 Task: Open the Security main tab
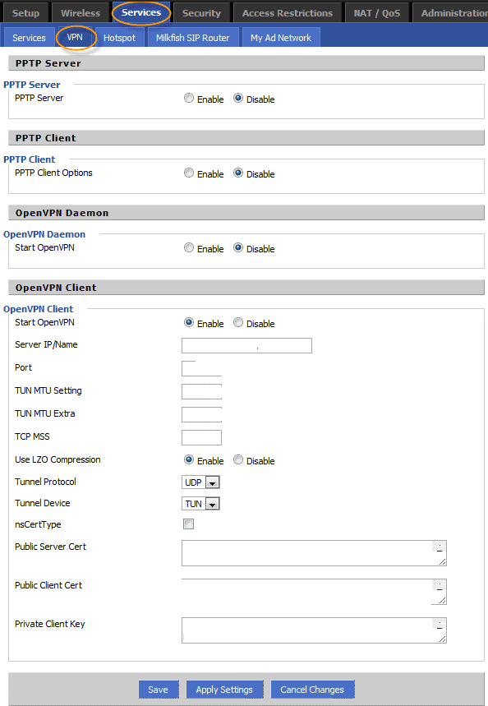201,13
